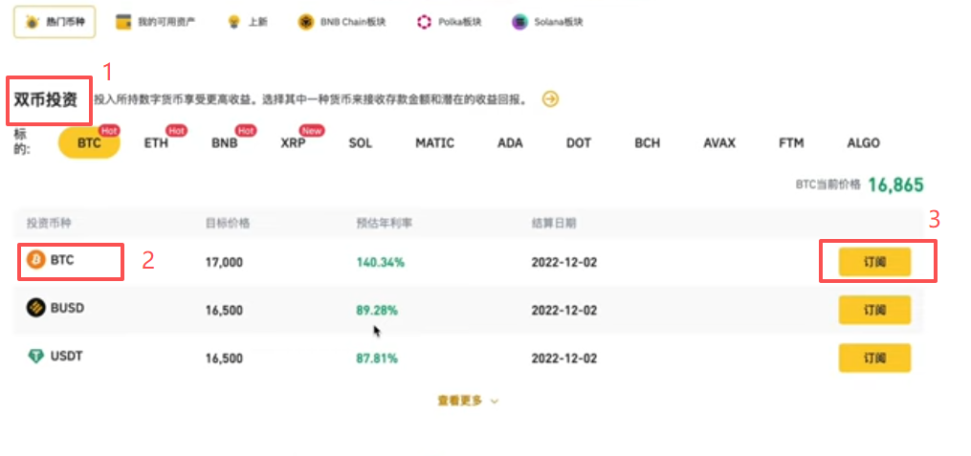Click the BNB Chain logo icon

point(306,22)
